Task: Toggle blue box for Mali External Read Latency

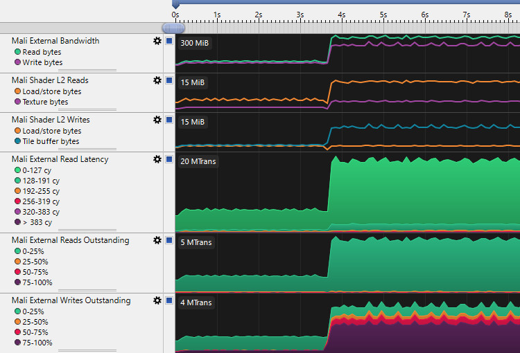Action: coord(168,159)
